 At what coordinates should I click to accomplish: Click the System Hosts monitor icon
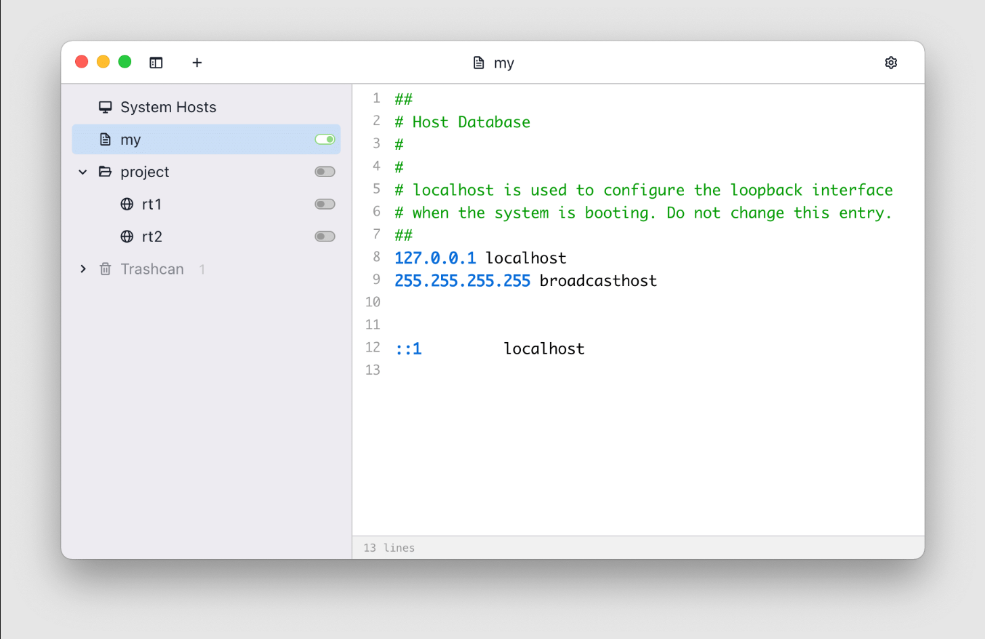(106, 106)
